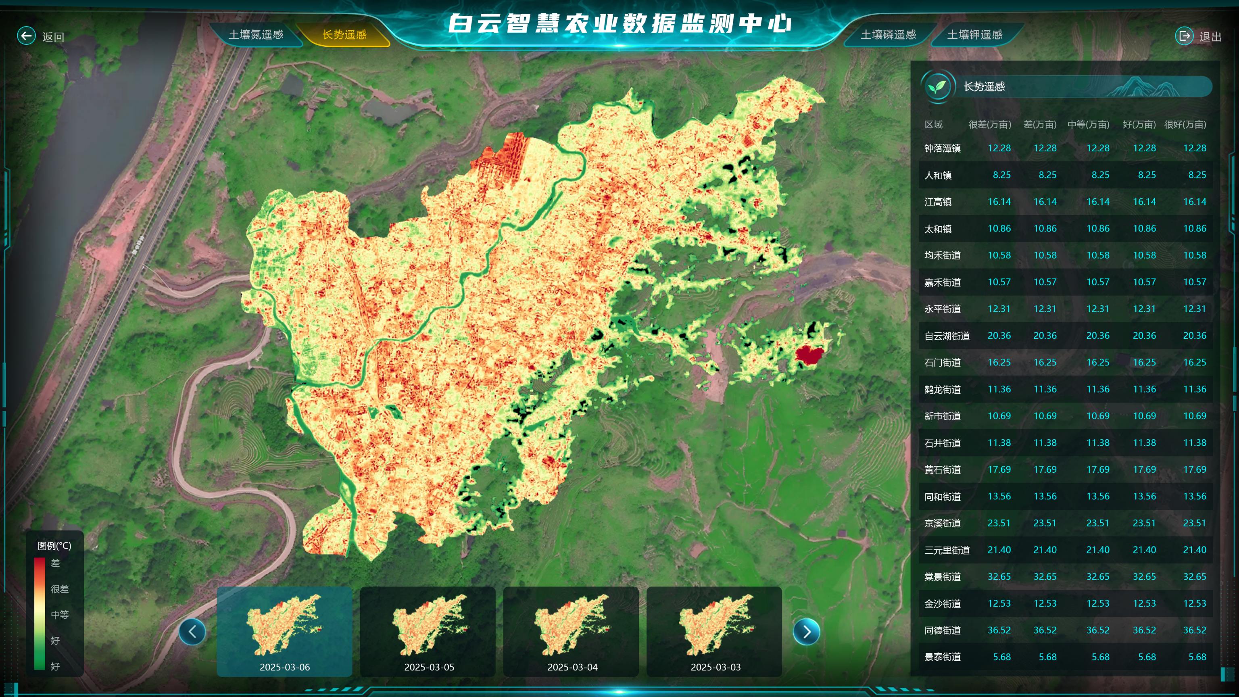This screenshot has width=1239, height=697.
Task: Click the 返回 text label
Action: pos(53,37)
